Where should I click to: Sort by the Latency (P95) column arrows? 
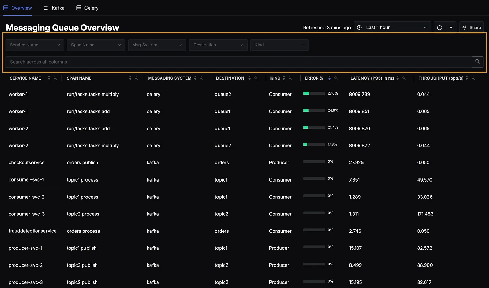[x=398, y=78]
